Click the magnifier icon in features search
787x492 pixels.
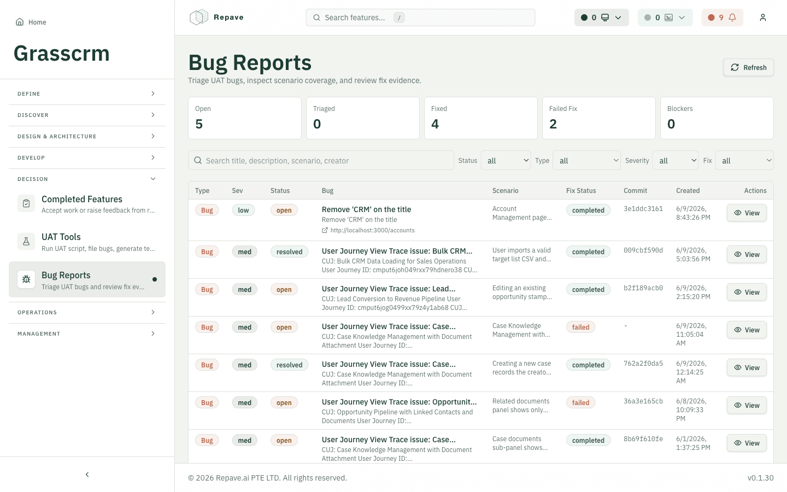point(316,17)
